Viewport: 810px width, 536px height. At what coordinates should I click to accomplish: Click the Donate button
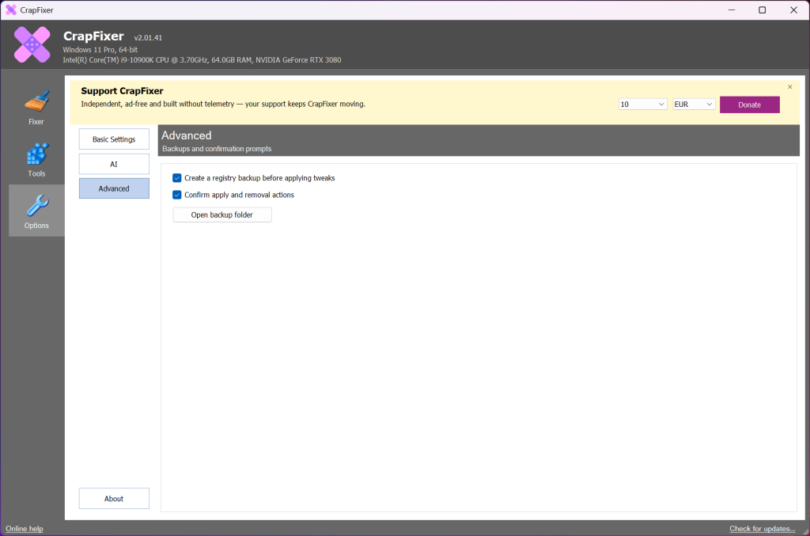coord(749,105)
